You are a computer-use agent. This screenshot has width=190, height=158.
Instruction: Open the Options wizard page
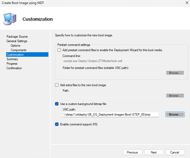click(15, 46)
